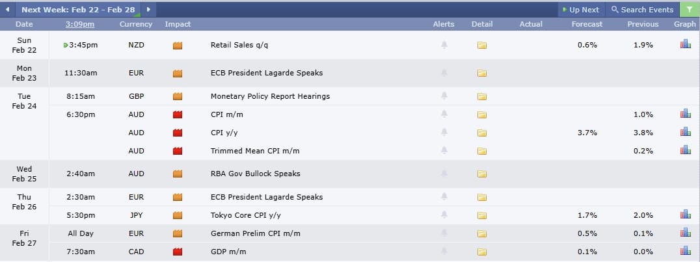Viewport: 700px width, 262px height.
Task: Click the Impact column header
Action: pyautogui.click(x=178, y=24)
